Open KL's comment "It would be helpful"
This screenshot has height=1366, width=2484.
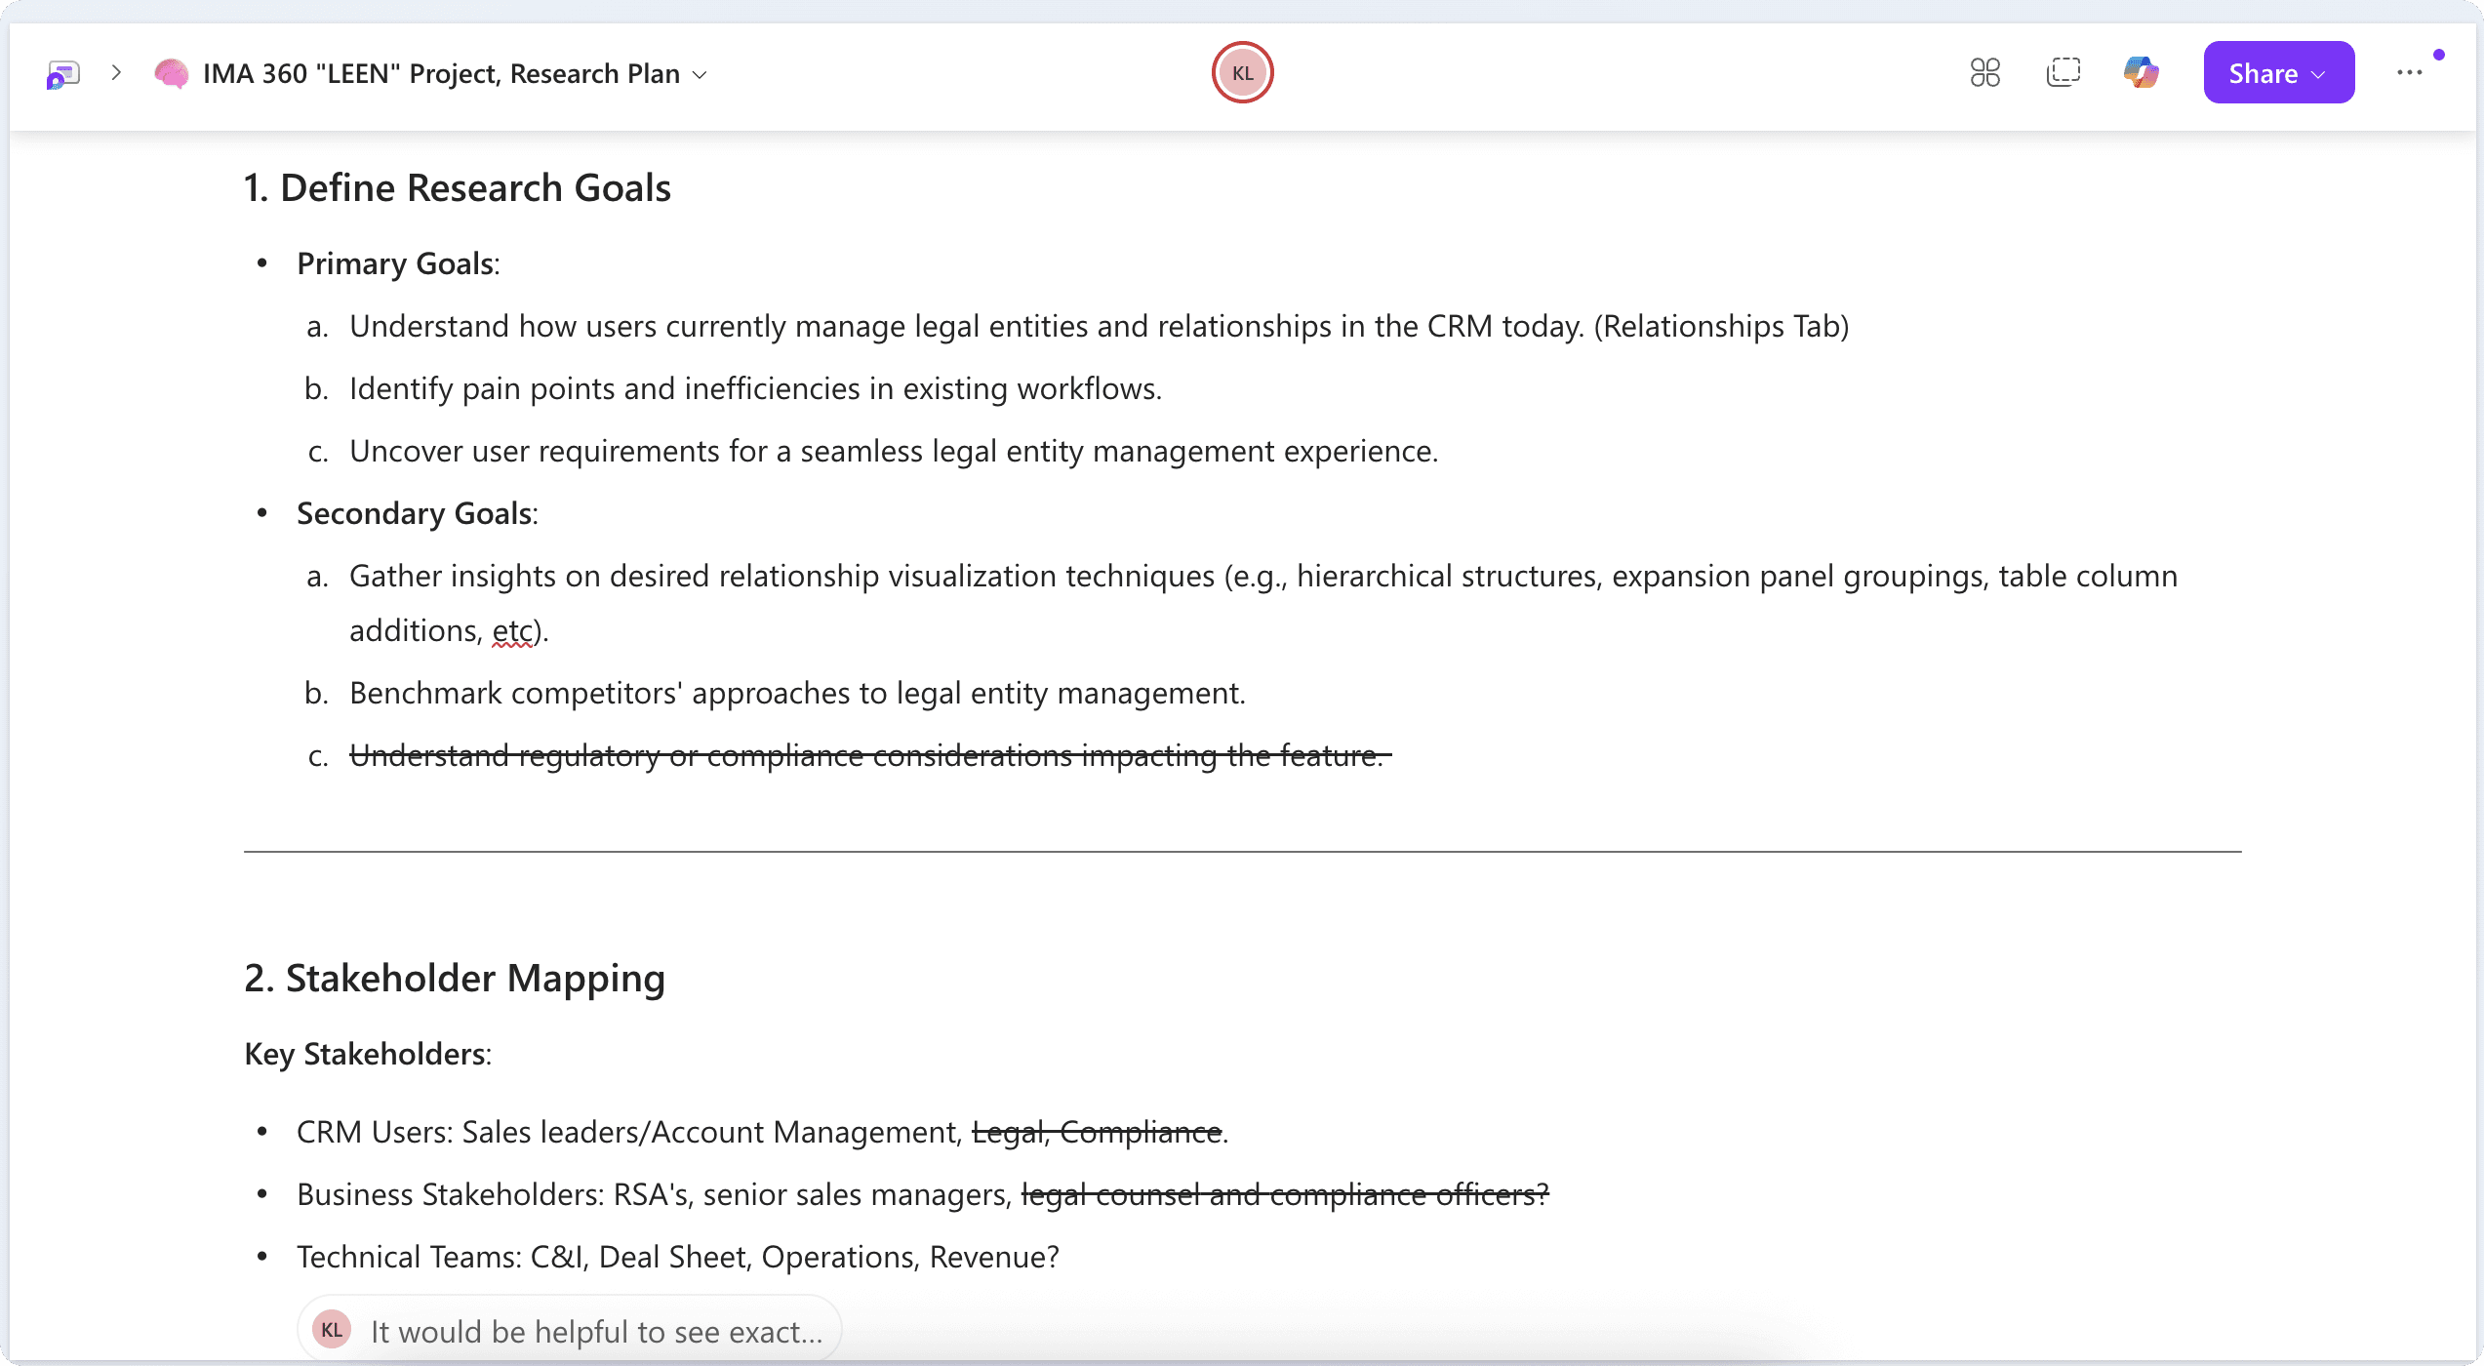[595, 1332]
